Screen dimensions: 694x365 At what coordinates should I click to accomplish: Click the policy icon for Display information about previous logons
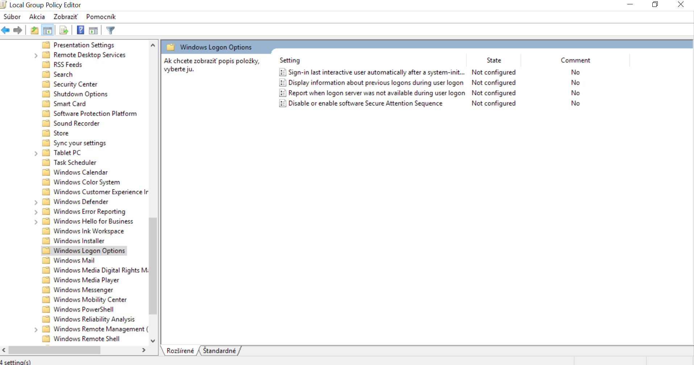[x=283, y=83]
